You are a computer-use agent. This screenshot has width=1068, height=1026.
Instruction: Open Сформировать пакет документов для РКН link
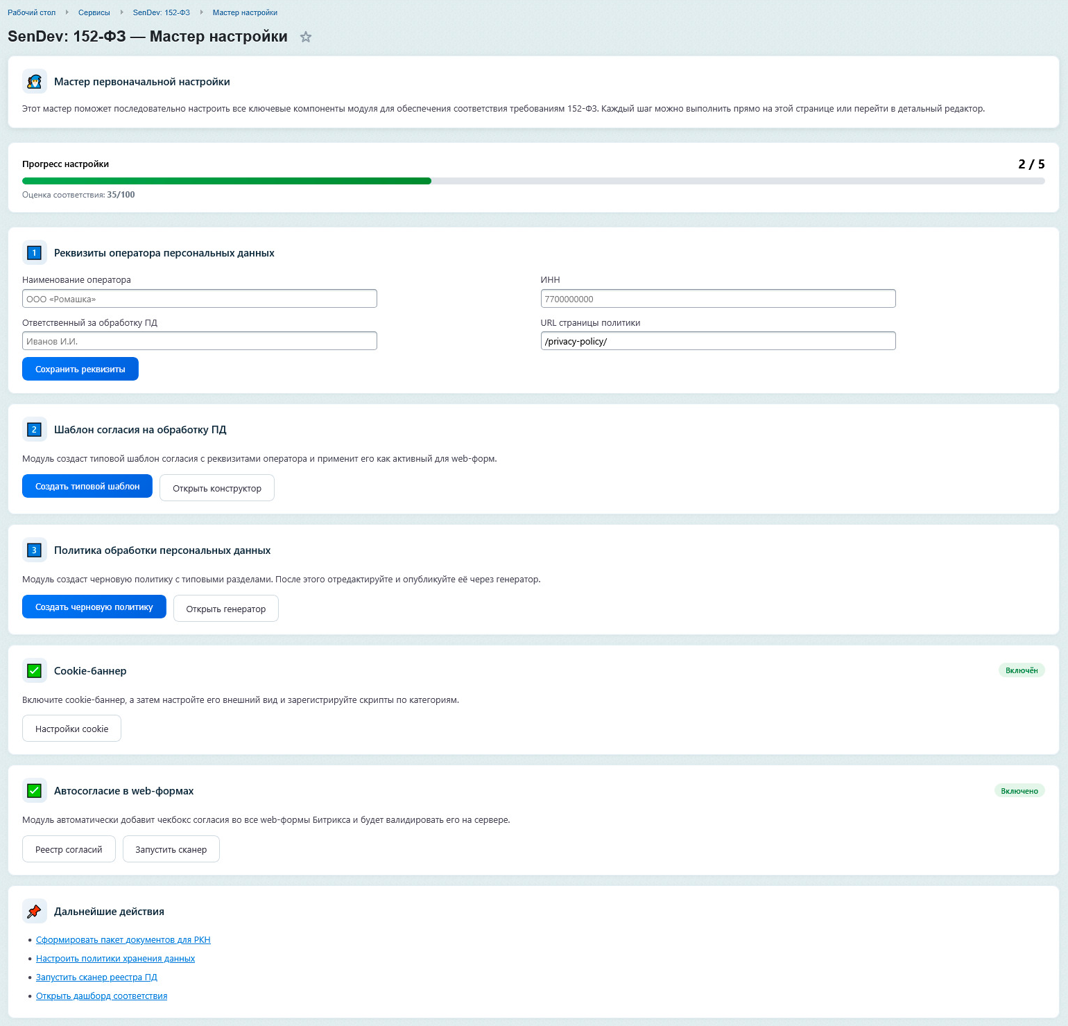point(123,940)
